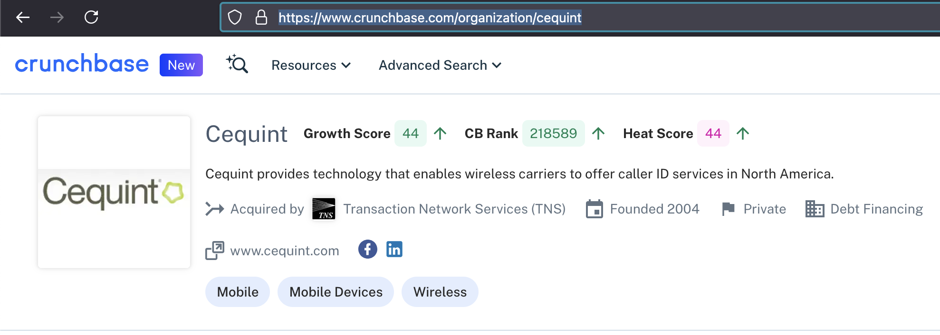This screenshot has width=940, height=335.
Task: Expand the Resources dropdown menu
Action: pyautogui.click(x=311, y=65)
